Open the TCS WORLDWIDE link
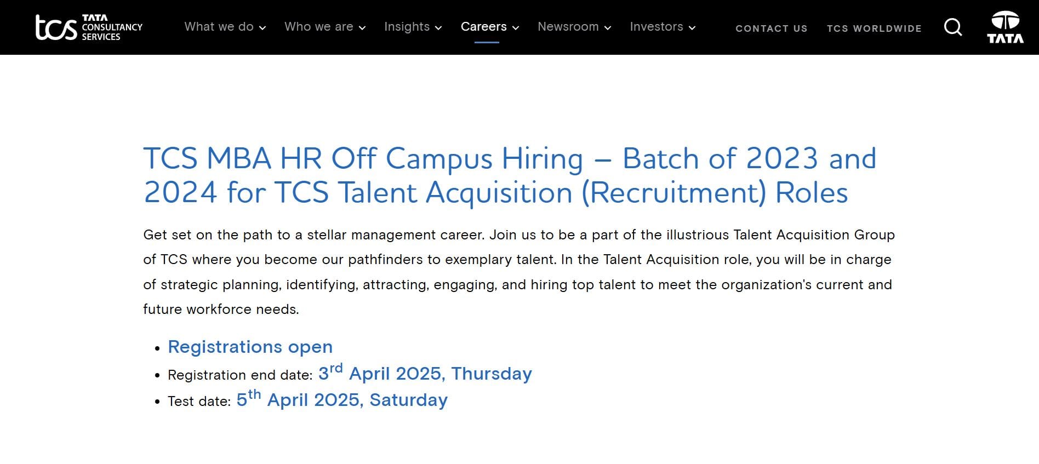The image size is (1039, 464). (874, 28)
